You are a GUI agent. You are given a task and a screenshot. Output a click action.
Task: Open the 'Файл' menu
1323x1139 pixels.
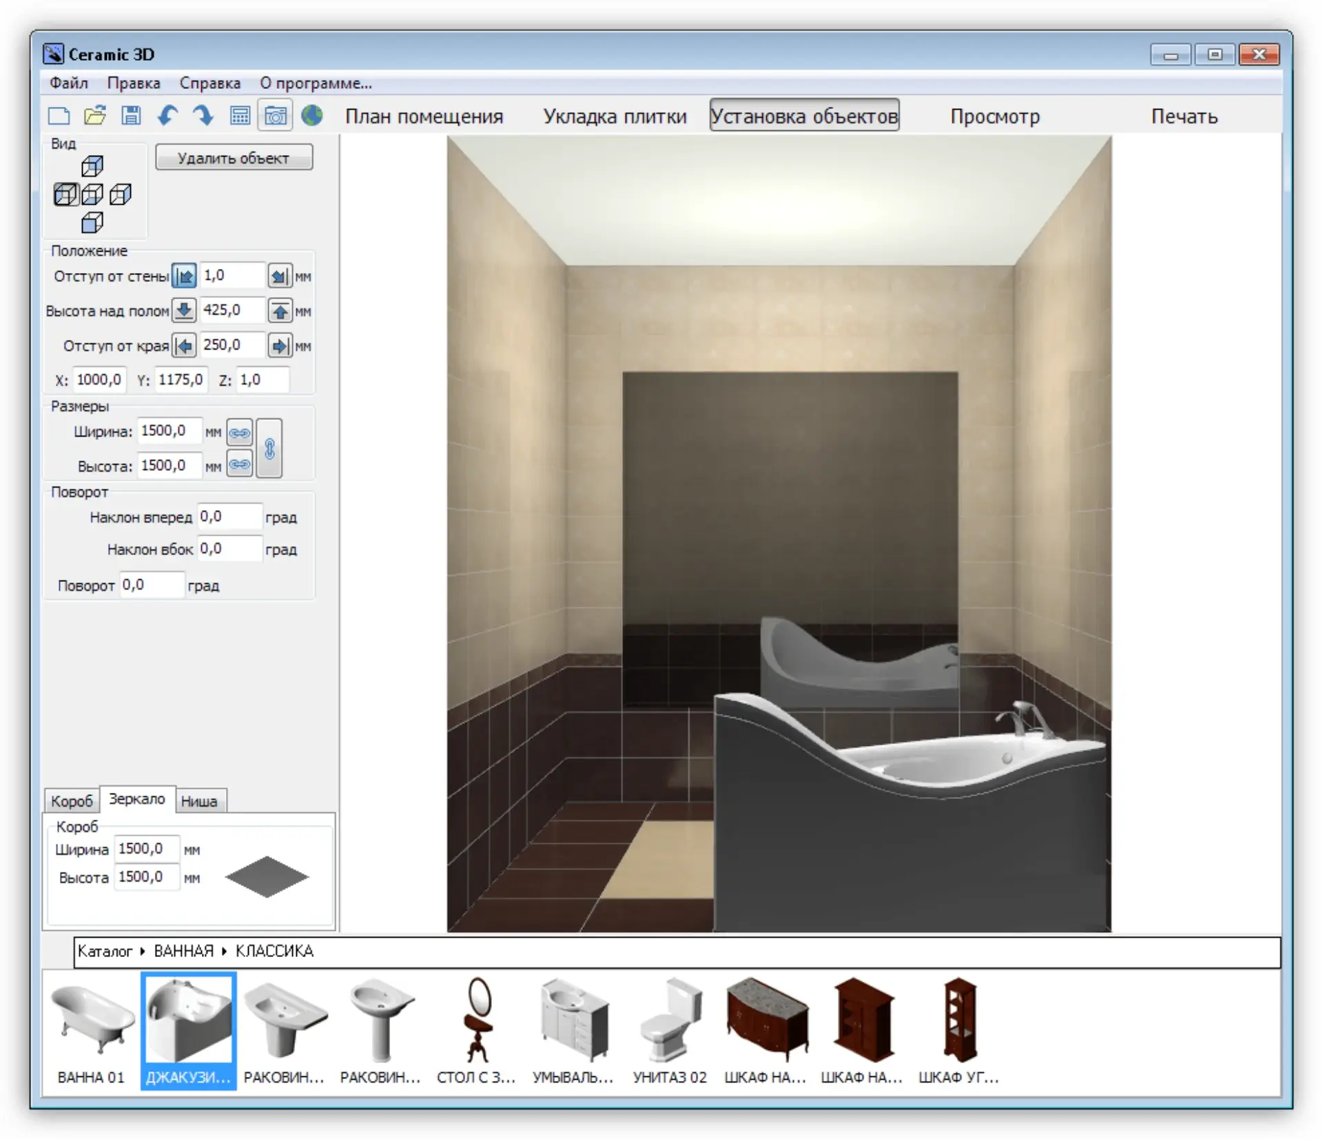click(x=69, y=83)
